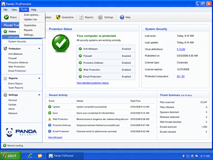213x160 pixels.
Task: Open Settings via the toolbar gear icon
Action: (x=100, y=17)
